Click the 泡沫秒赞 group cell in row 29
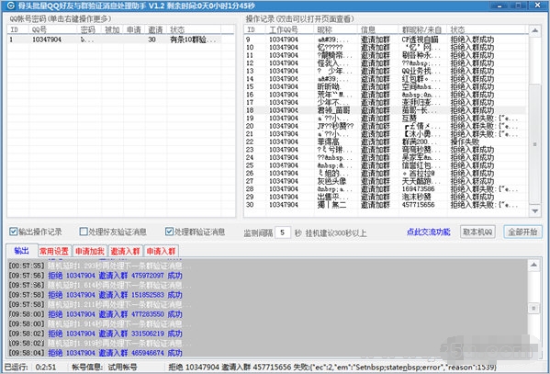This screenshot has height=374, width=550. (x=416, y=197)
